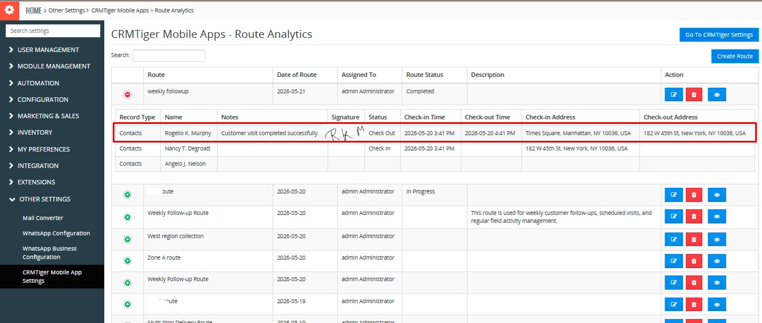Expand the West region collection row

click(127, 239)
